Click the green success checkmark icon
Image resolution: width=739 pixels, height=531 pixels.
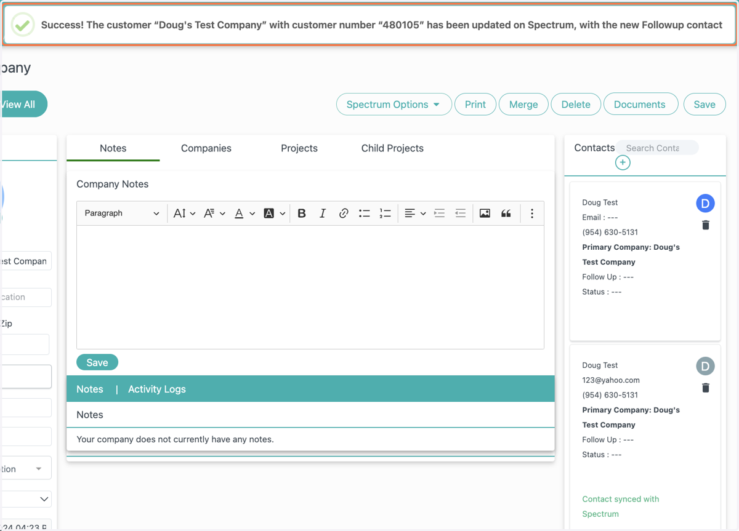coord(23,25)
